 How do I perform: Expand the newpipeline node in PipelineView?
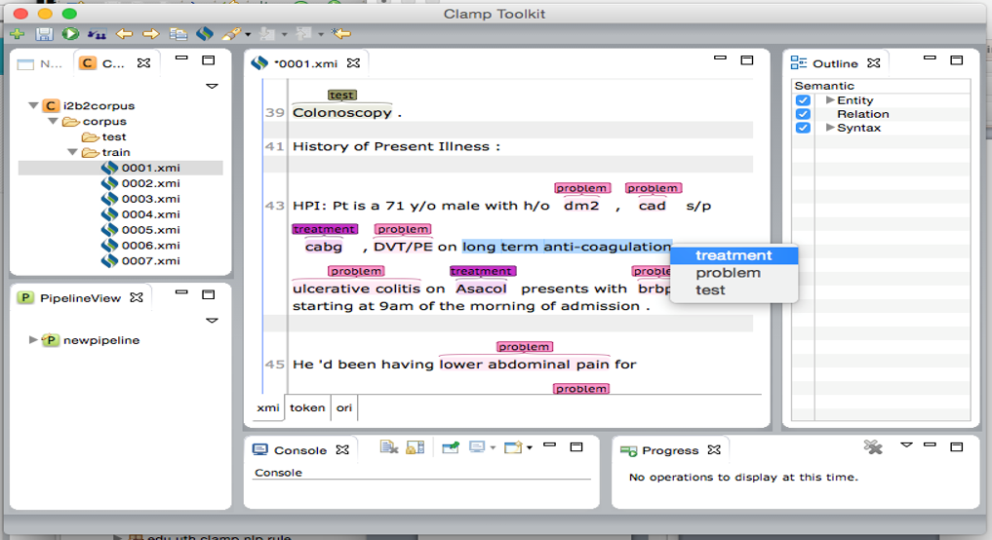[x=34, y=340]
